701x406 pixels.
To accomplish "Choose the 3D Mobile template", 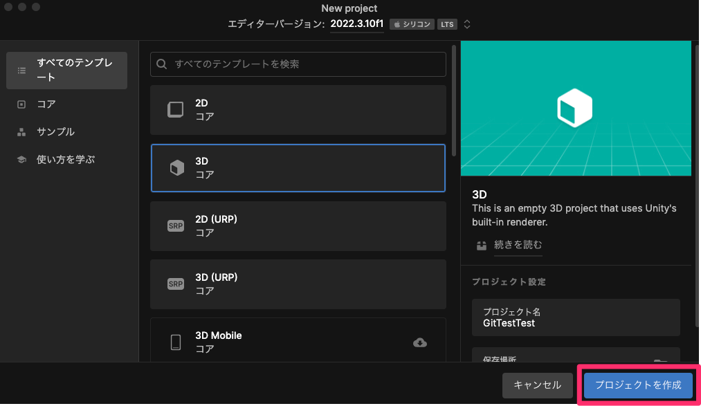I will point(298,340).
